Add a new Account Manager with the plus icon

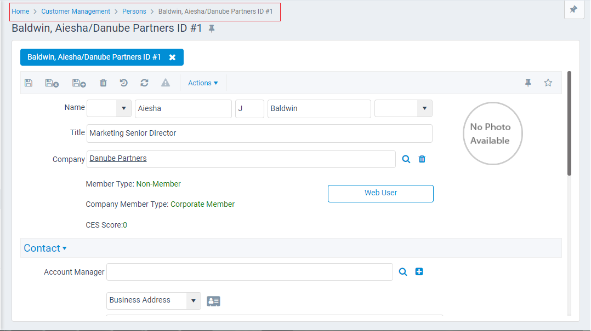pos(419,271)
